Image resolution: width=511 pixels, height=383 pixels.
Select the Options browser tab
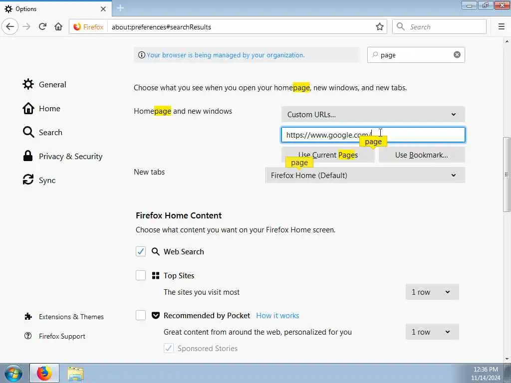(56, 9)
